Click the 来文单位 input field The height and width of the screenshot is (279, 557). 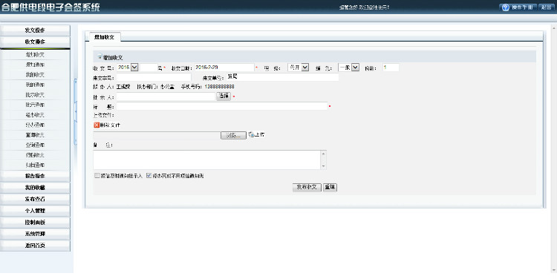click(x=282, y=77)
